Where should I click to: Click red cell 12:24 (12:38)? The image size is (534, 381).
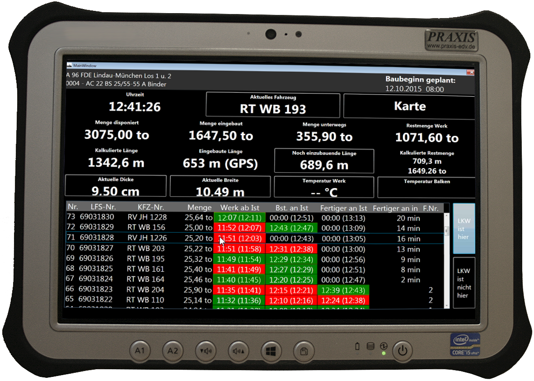[x=343, y=301]
